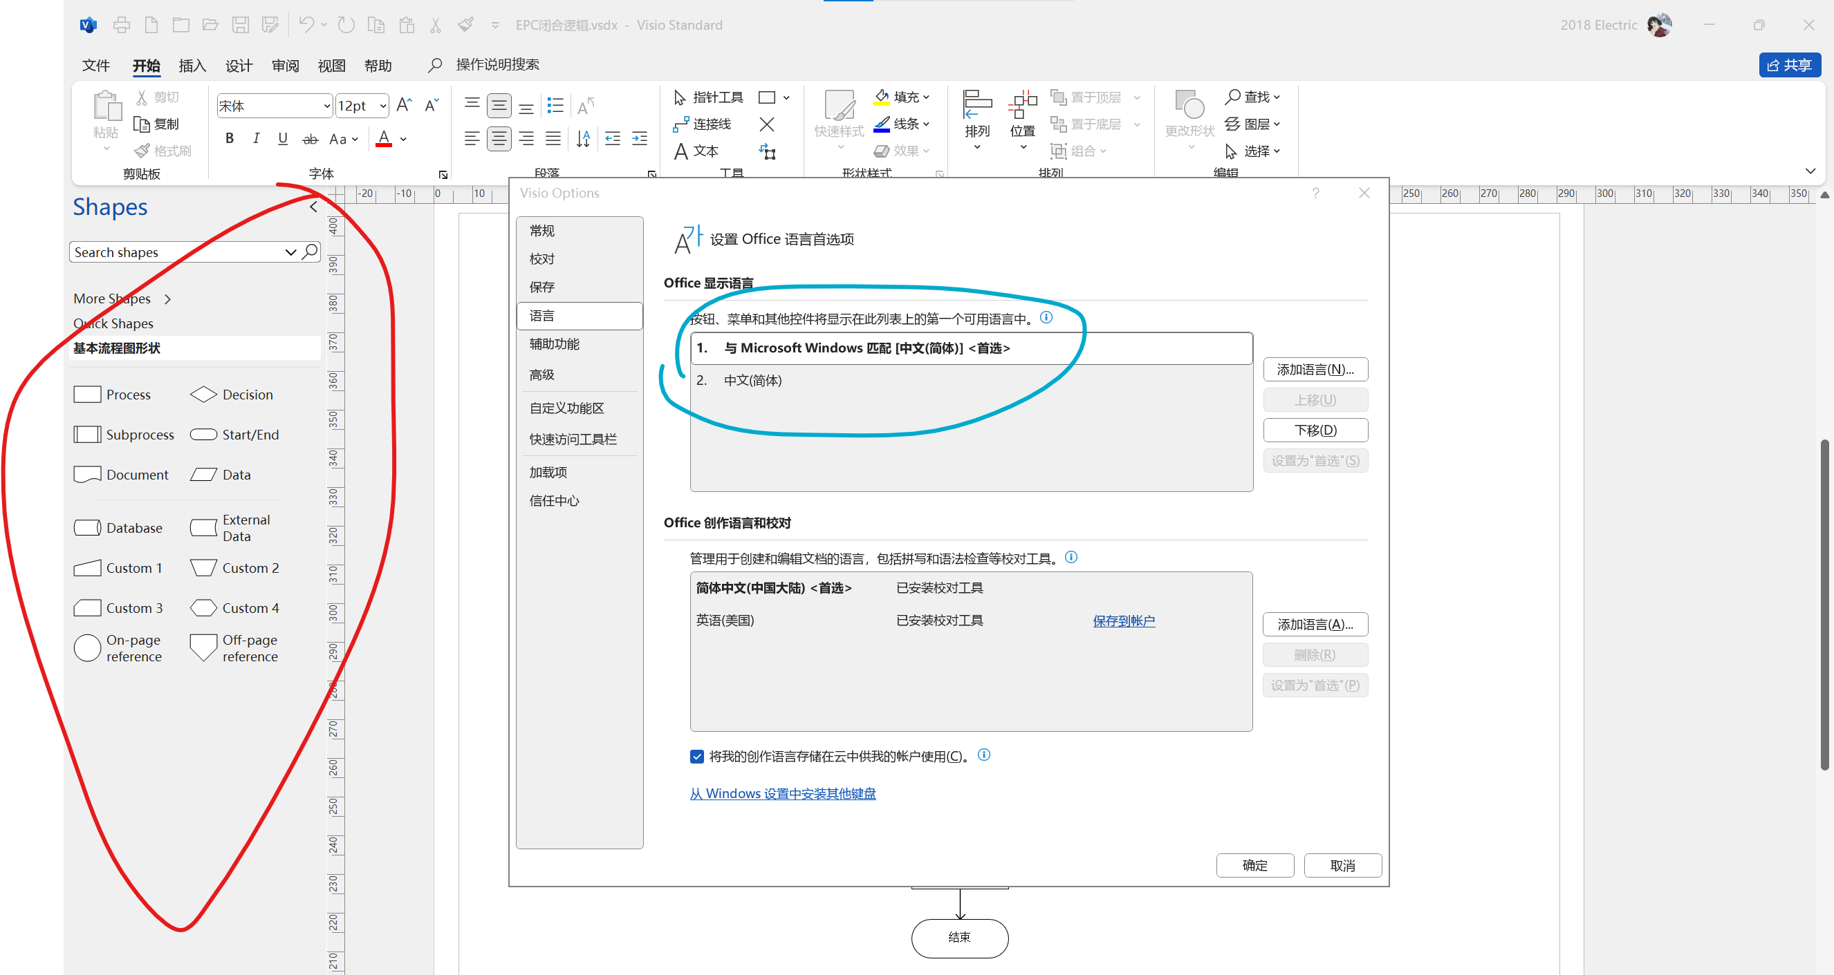This screenshot has width=1834, height=975.
Task: Click 确定 button in Visio Options
Action: [x=1254, y=864]
